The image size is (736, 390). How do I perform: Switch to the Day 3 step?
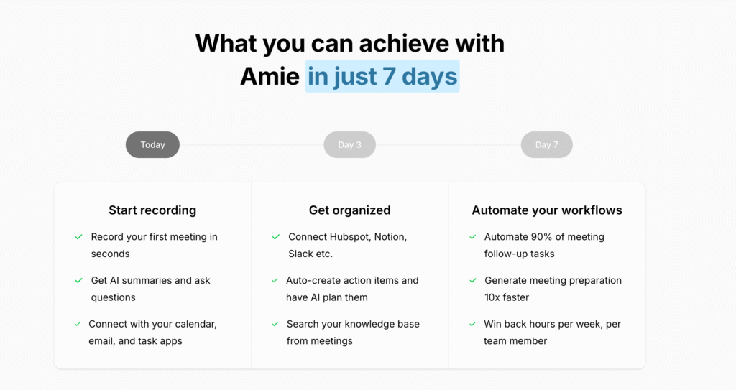[x=350, y=144]
